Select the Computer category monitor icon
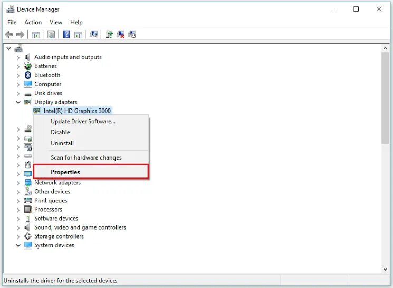The height and width of the screenshot is (288, 393). tap(28, 84)
